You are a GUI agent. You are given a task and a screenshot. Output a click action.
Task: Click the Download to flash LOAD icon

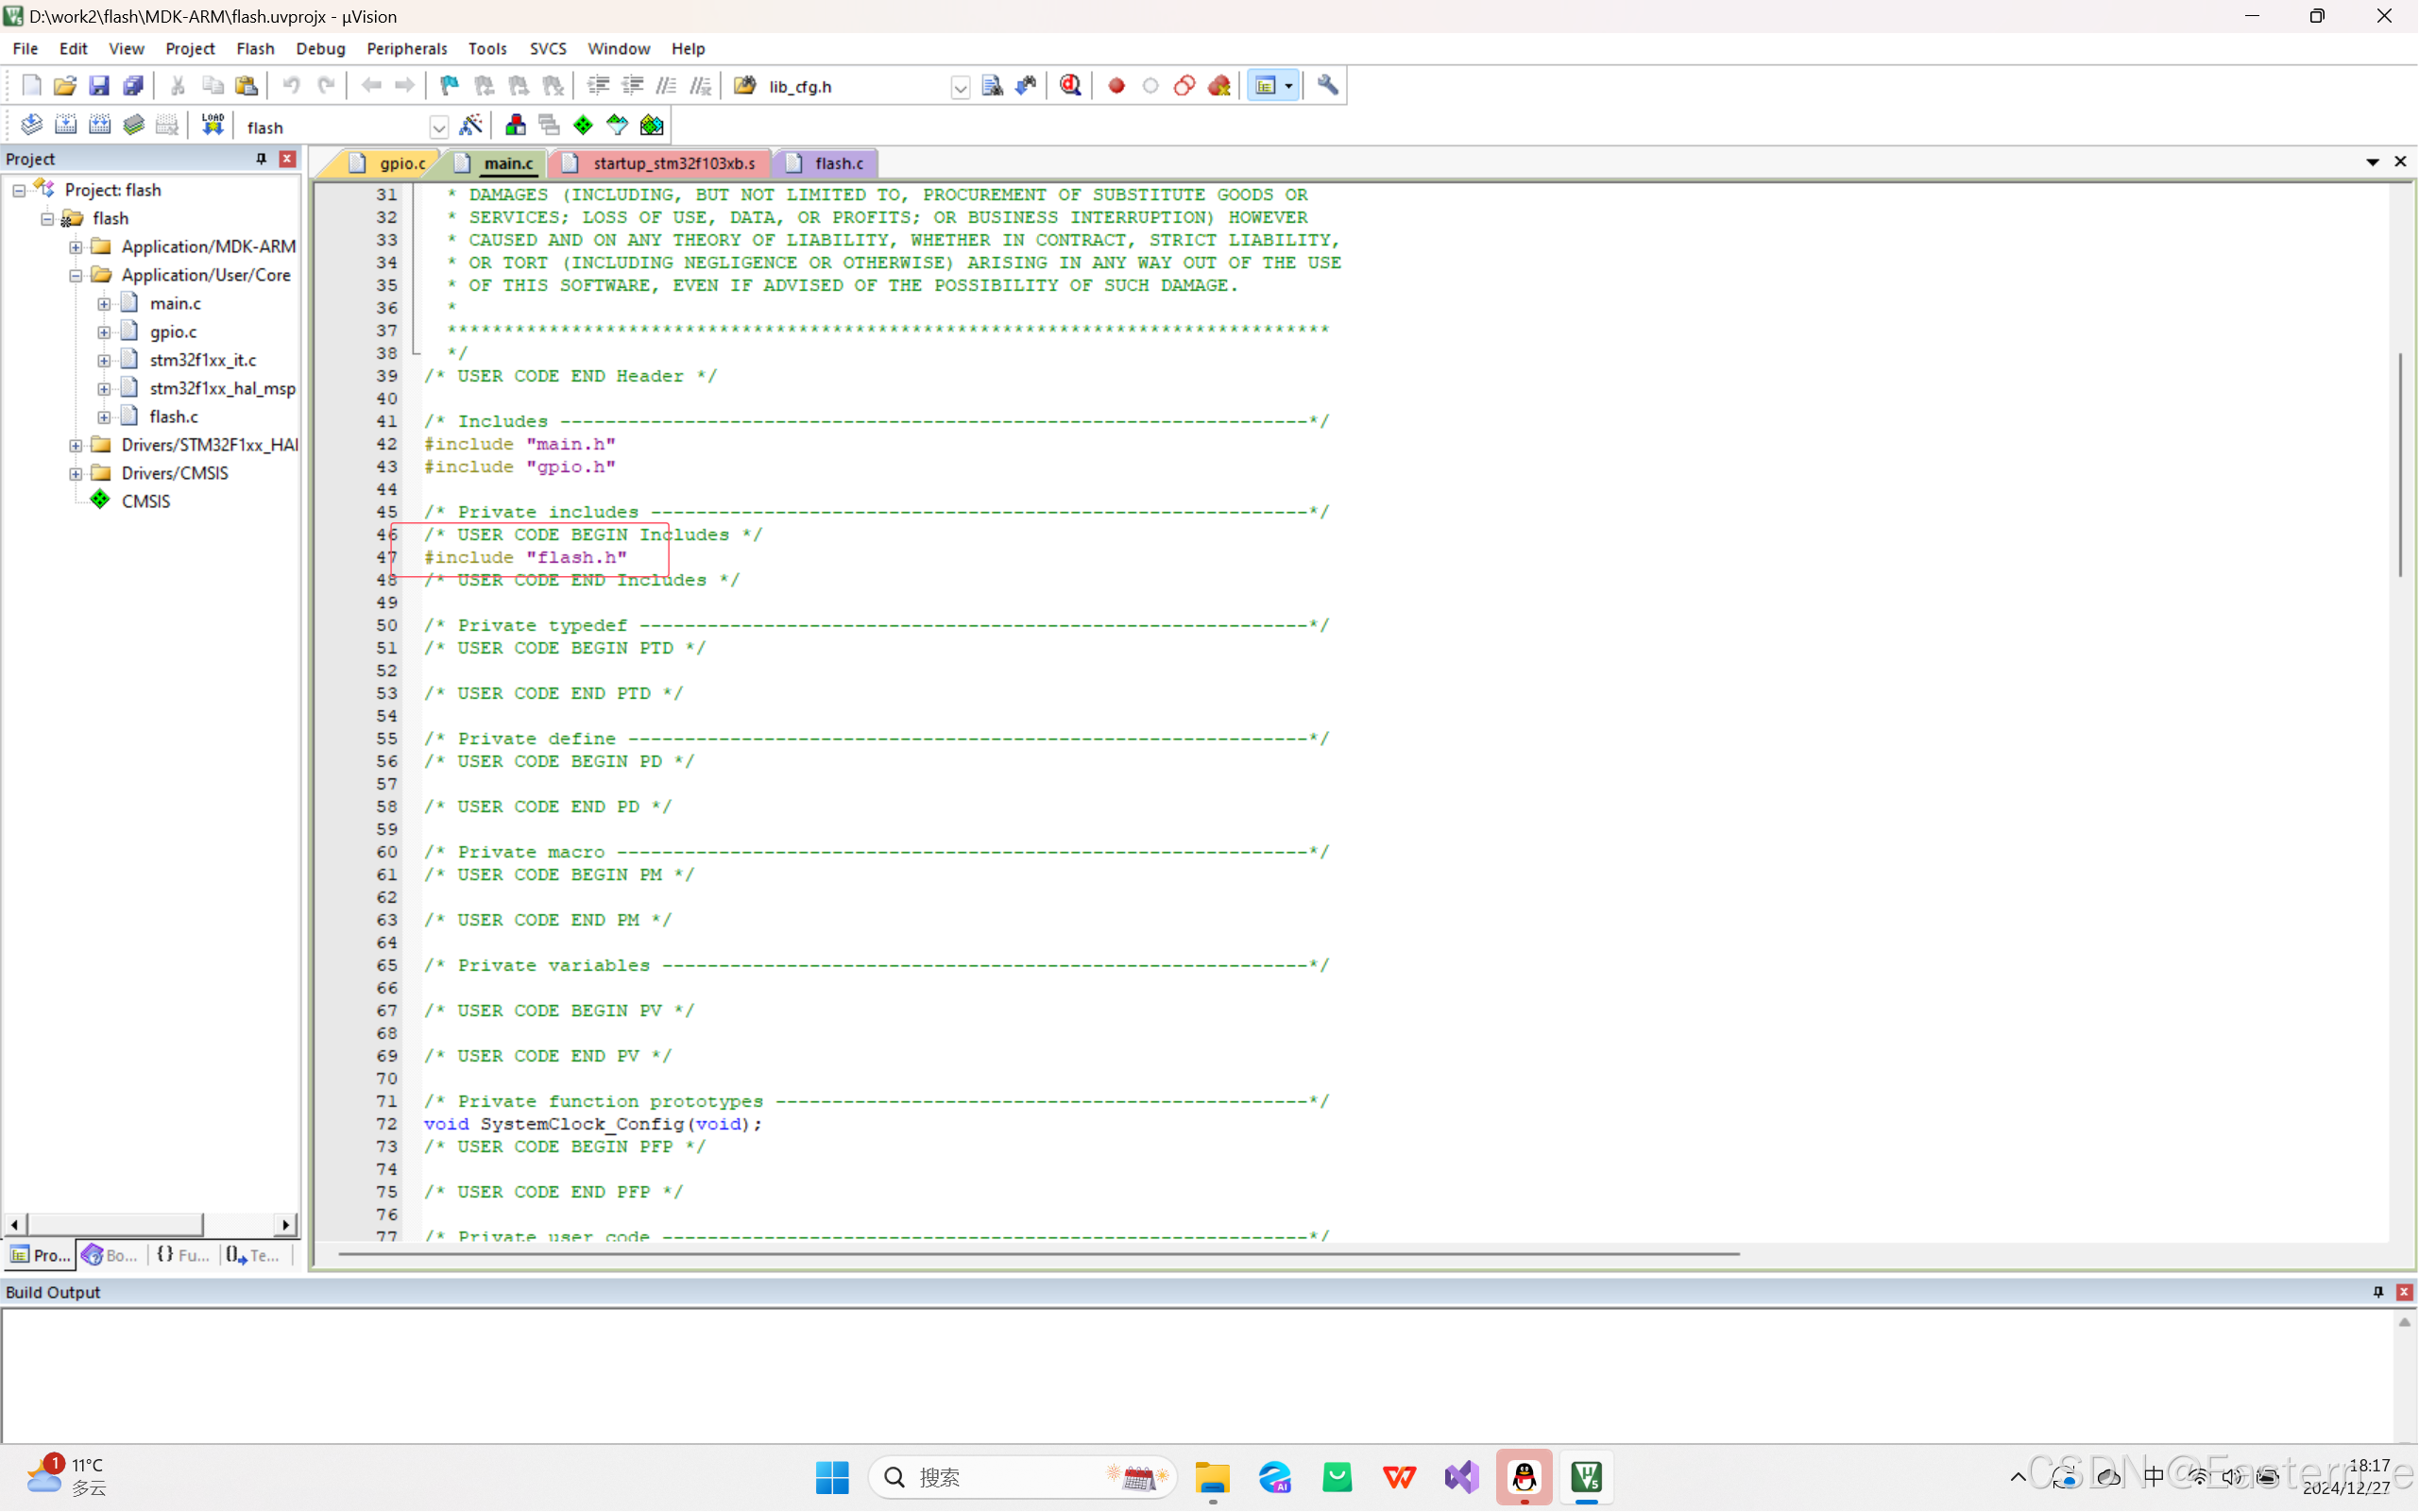212,126
